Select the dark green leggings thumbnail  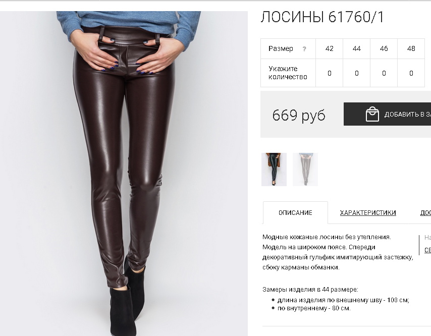click(274, 170)
